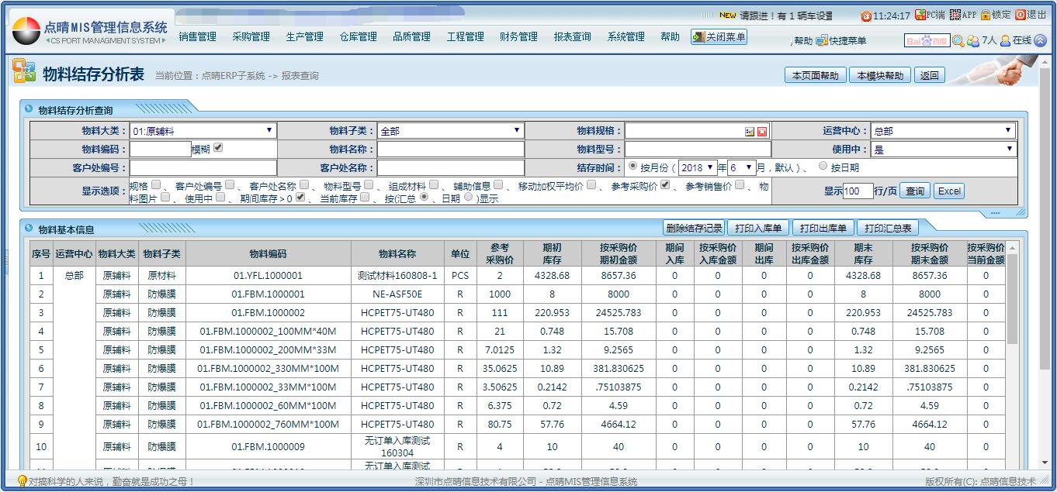Click the Excel export button

(x=948, y=191)
